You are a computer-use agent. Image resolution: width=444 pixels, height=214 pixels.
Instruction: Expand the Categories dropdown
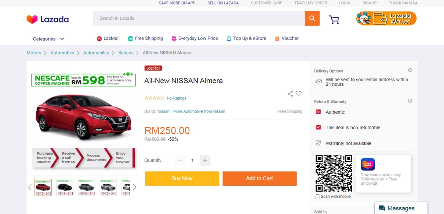point(48,39)
